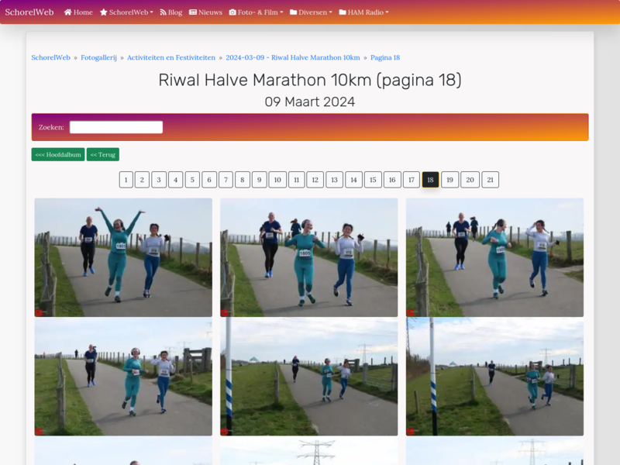
Task: Open Activiteiten en Festiviteiten breadcrumb
Action: 171,57
